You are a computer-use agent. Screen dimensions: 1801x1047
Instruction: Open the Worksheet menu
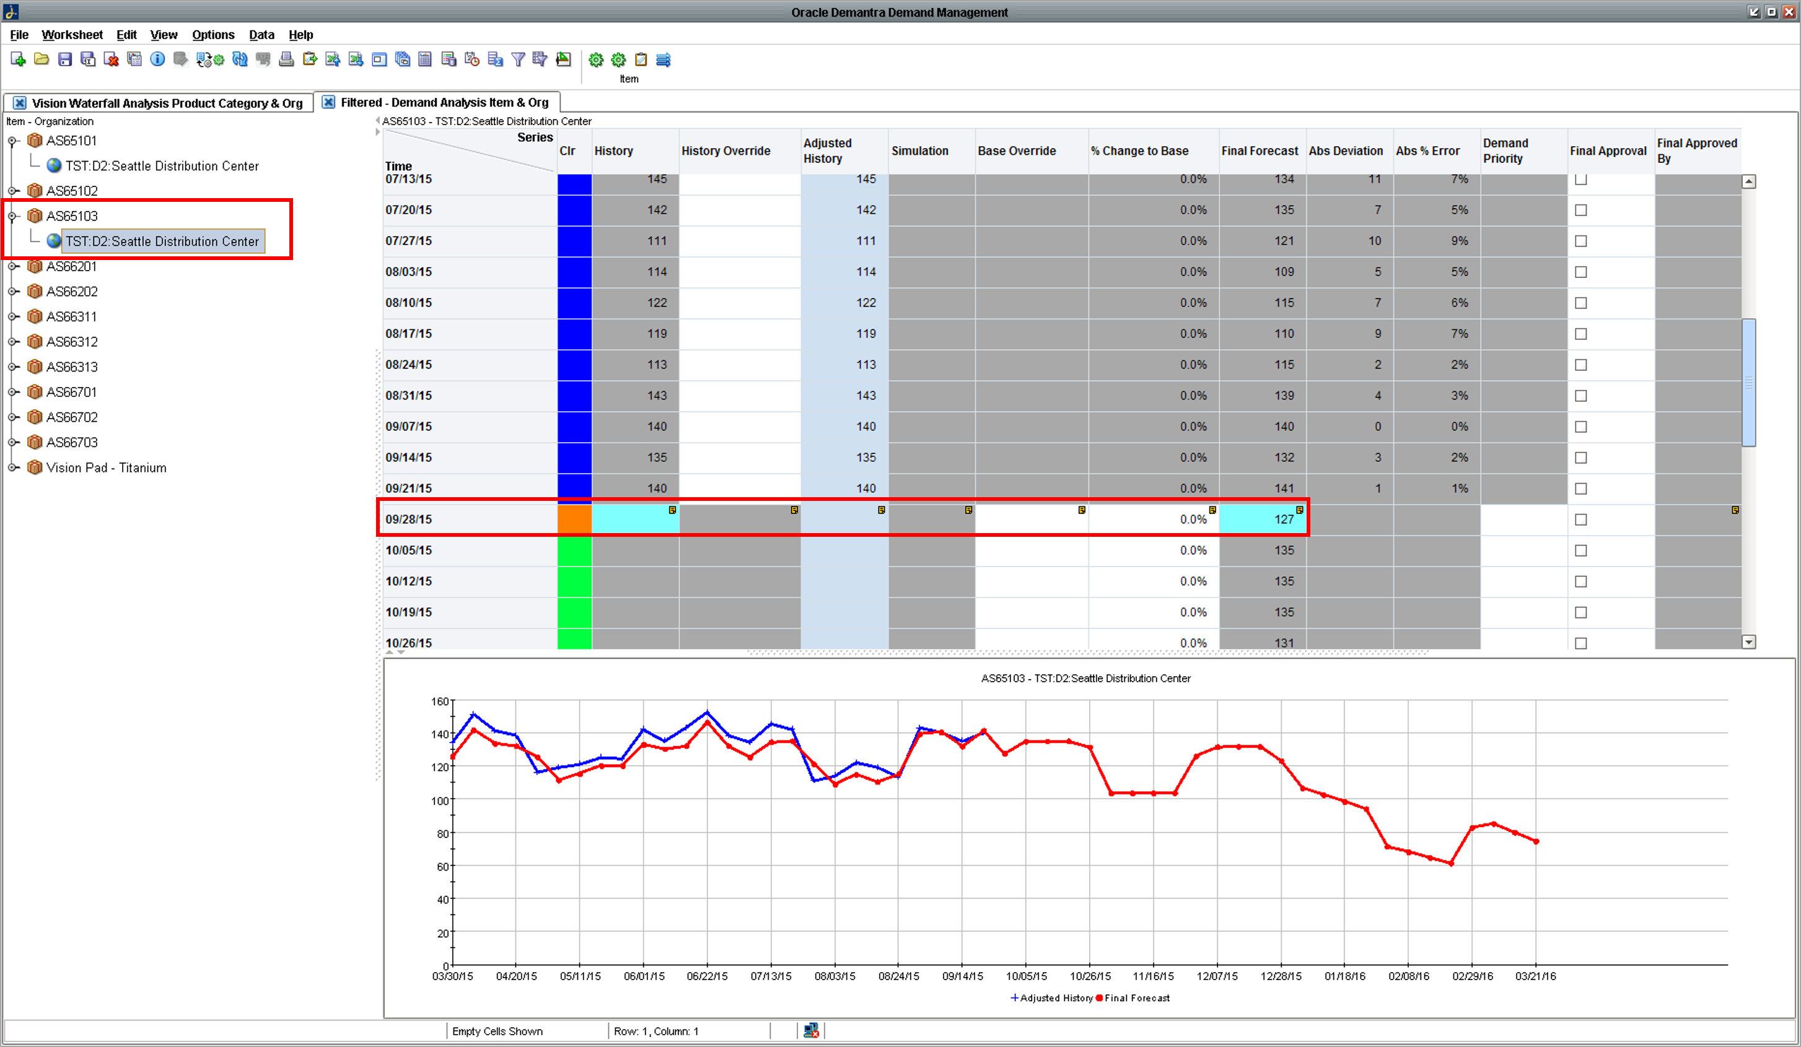tap(71, 35)
